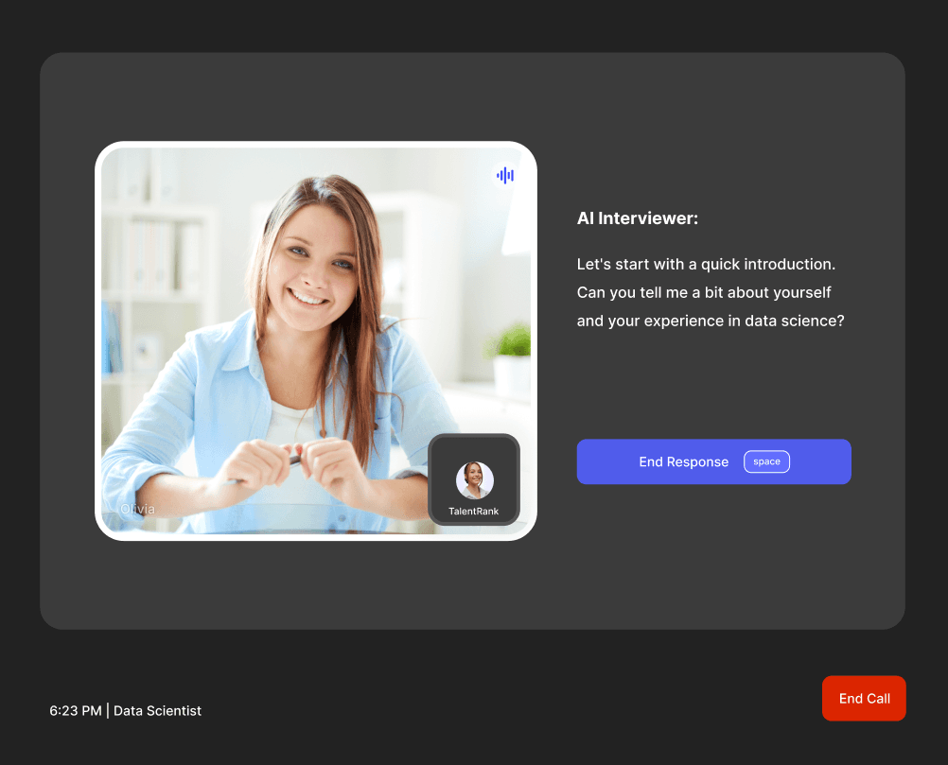Click the line "Let's start with a quick introduction"
The image size is (948, 765).
coord(706,264)
